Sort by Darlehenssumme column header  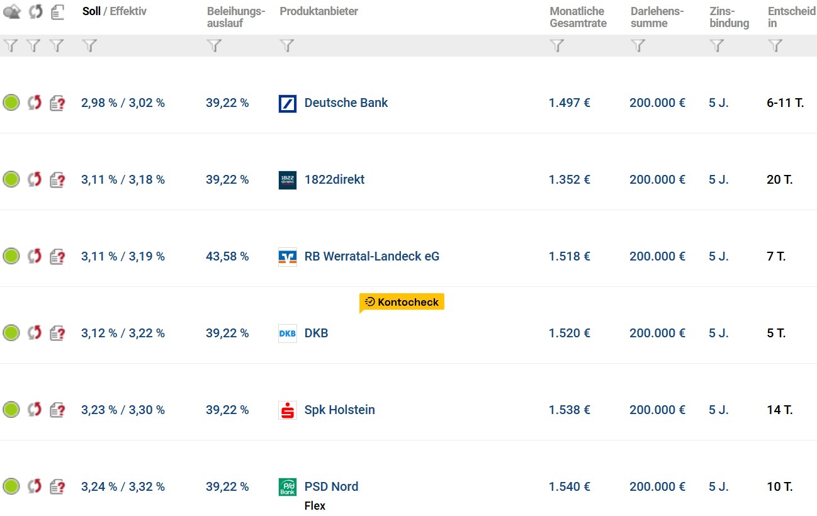[x=657, y=17]
